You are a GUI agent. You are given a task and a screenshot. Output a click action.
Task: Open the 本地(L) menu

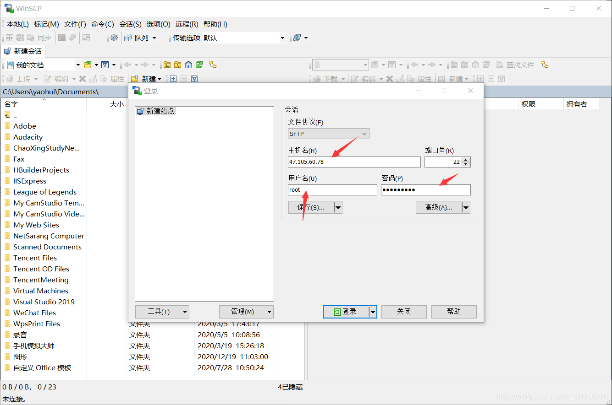(x=17, y=24)
